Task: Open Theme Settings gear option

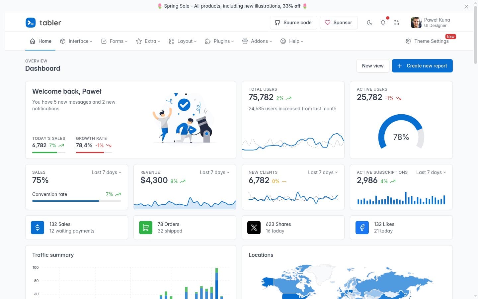Action: [427, 41]
